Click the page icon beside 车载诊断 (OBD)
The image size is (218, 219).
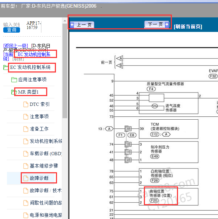[x=26, y=154]
